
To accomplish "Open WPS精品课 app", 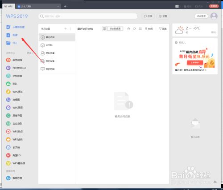I will click(16, 163).
